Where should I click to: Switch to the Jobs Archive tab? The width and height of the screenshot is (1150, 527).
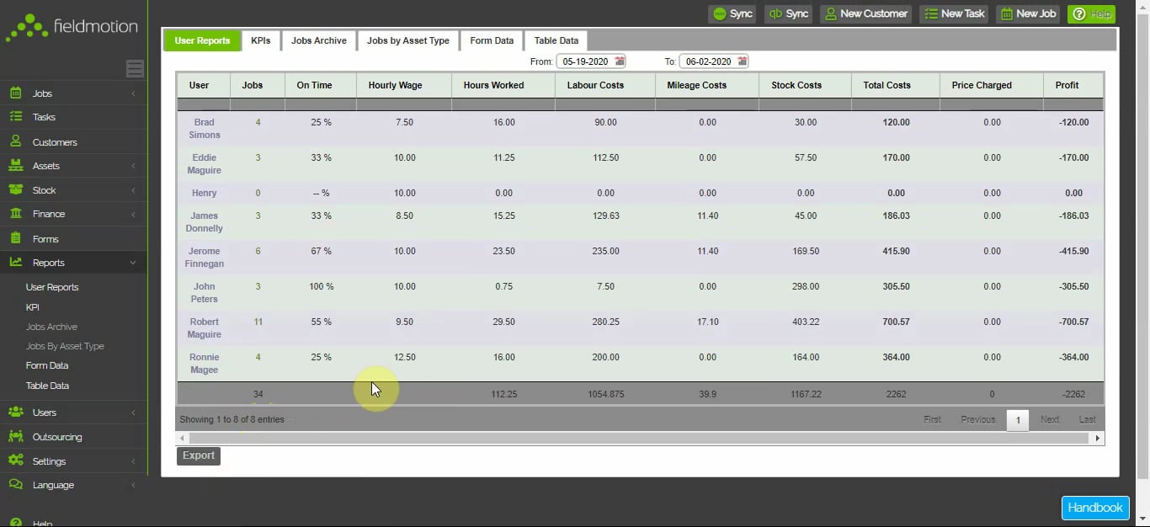pos(319,40)
